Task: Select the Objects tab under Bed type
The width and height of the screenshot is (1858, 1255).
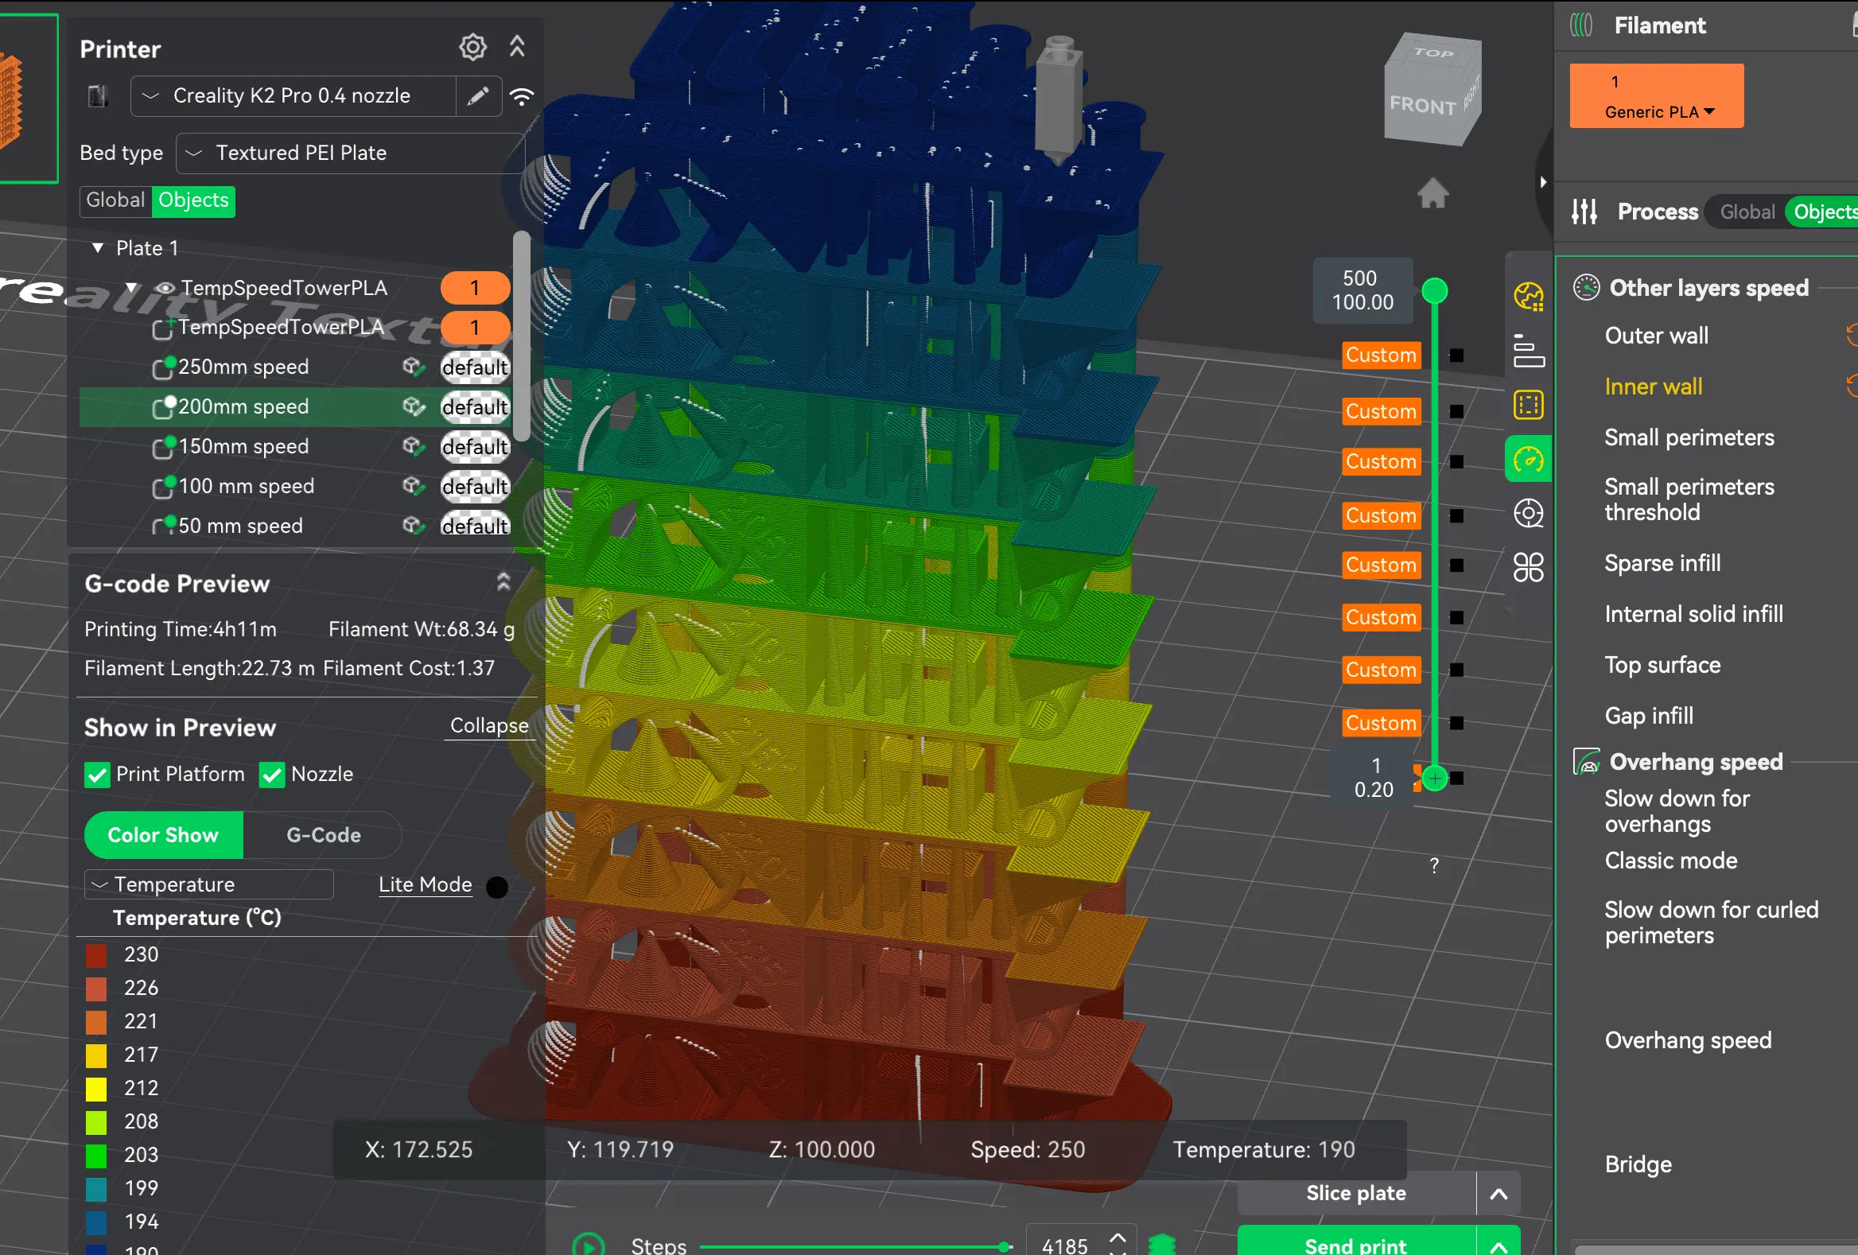Action: click(193, 200)
